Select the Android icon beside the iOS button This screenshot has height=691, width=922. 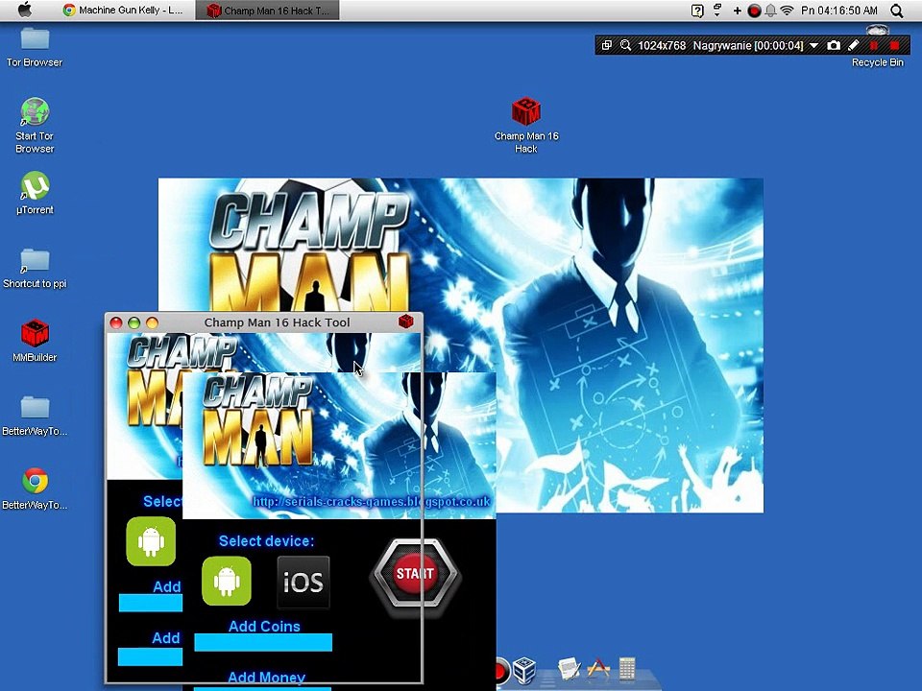227,582
